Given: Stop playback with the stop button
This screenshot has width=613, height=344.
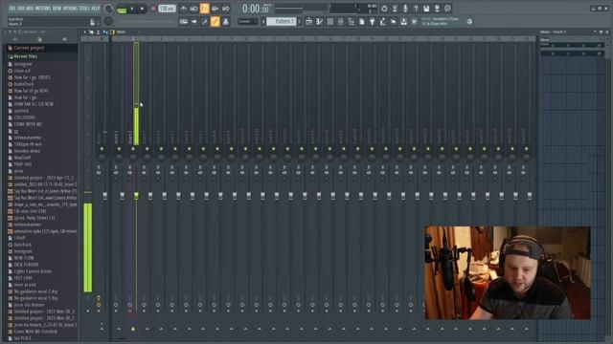Looking at the screenshot, I should click(x=142, y=9).
